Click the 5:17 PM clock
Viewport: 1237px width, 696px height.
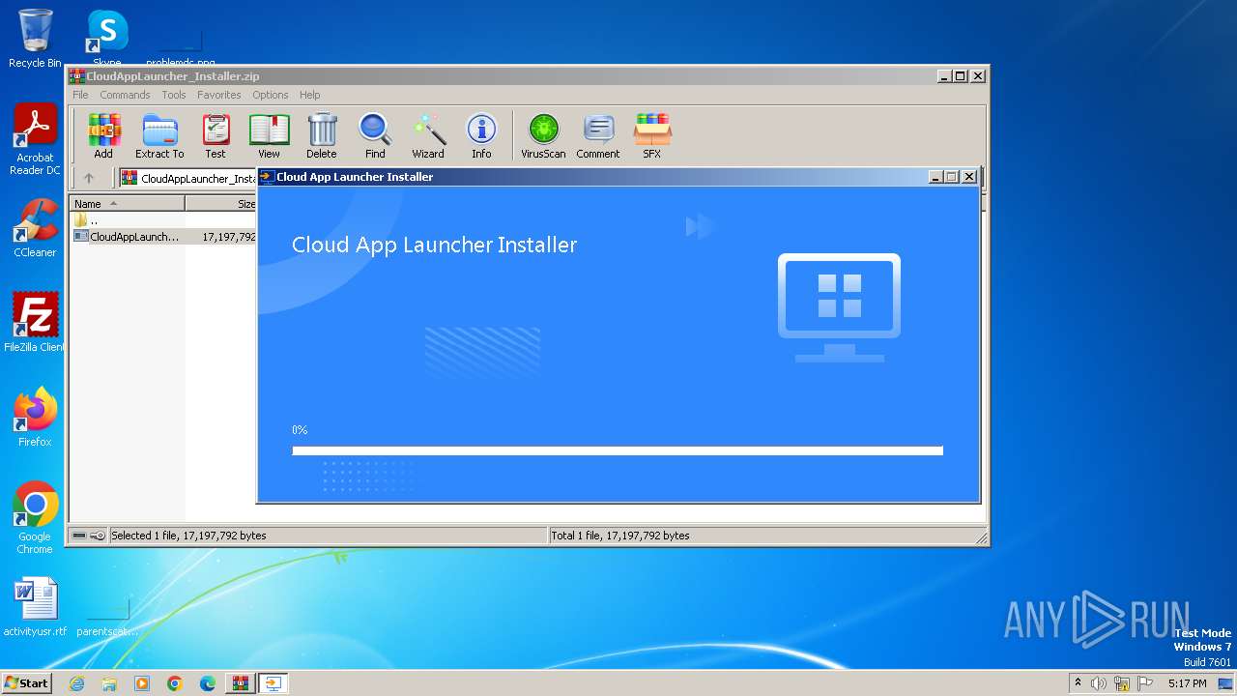point(1188,683)
